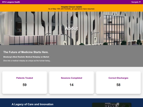
Task: Click the Sessions Completed label
Action: click(71, 78)
